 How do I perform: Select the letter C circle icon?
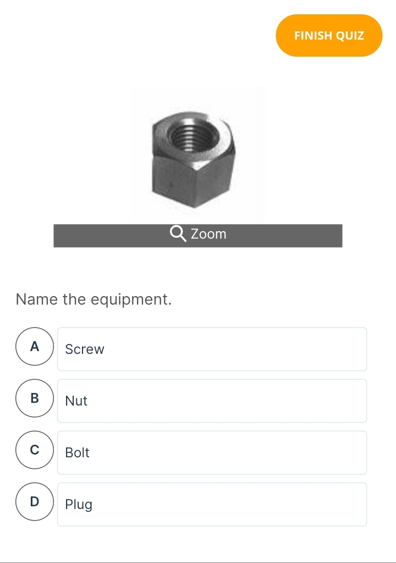click(34, 450)
